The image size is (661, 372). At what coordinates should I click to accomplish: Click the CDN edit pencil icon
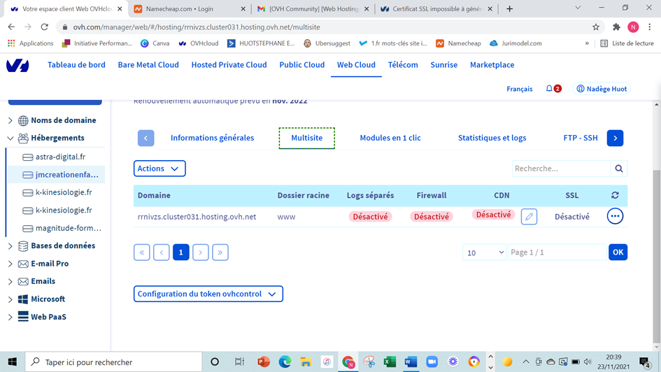[x=529, y=217]
